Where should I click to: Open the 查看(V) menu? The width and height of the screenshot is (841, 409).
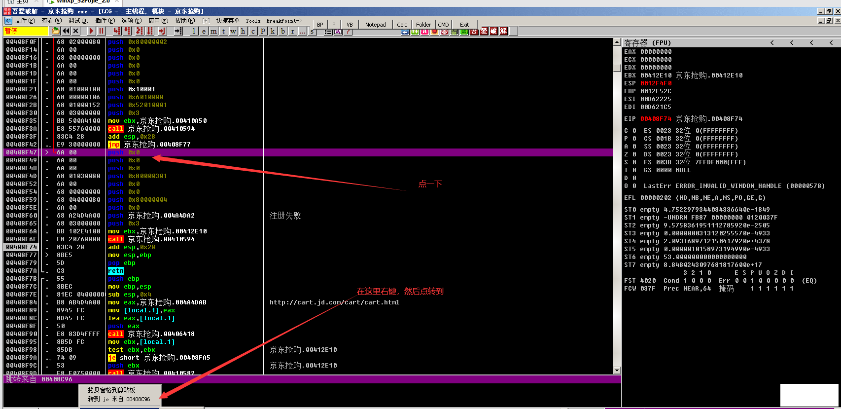click(x=51, y=21)
